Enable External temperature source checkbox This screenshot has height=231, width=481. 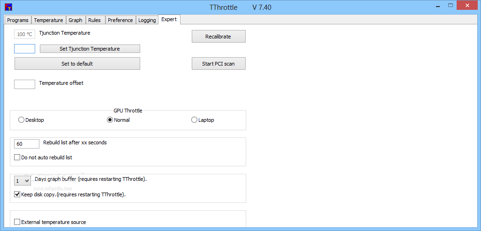pyautogui.click(x=50, y=222)
